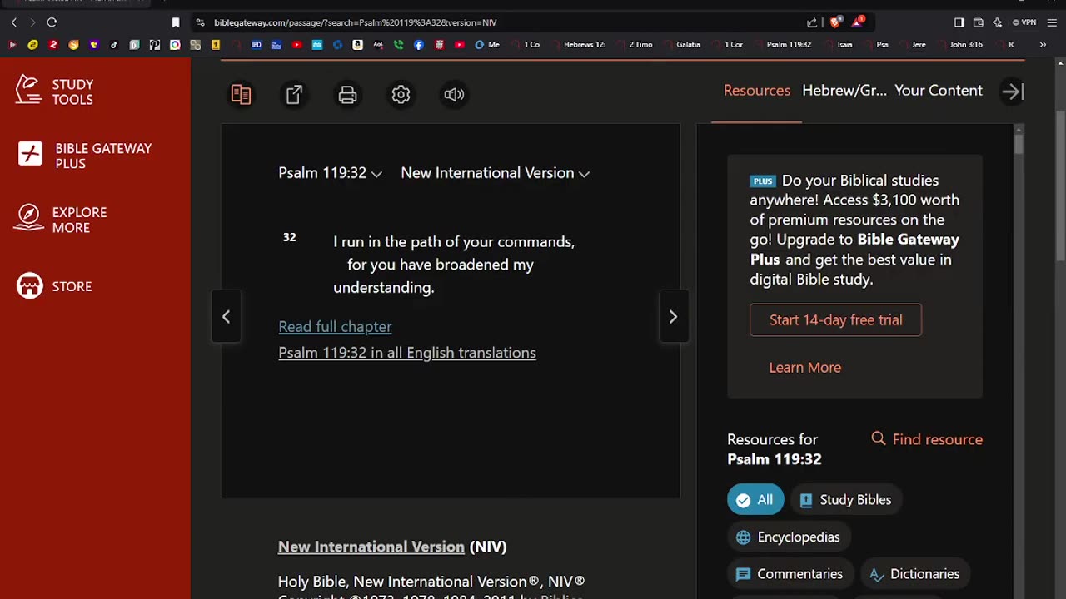Click Find resource search link

(927, 439)
